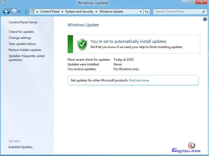Click the green shield checkmark status icon

click(82, 44)
